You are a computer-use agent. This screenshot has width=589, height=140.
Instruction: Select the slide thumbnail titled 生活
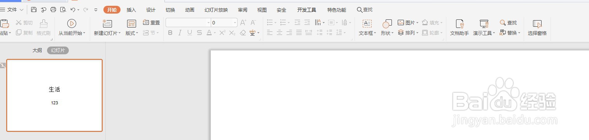coord(54,95)
